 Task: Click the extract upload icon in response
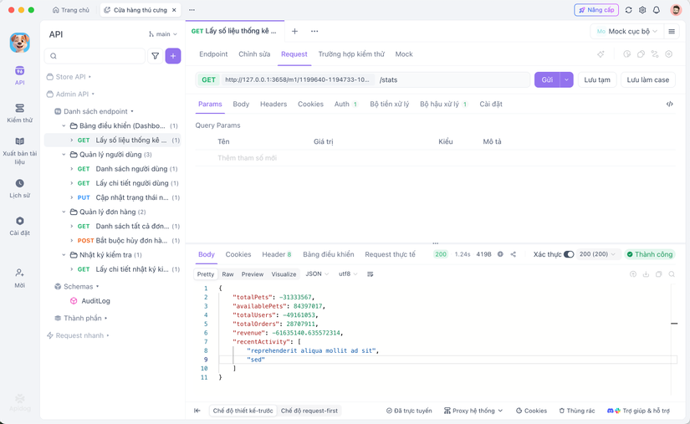(633, 274)
